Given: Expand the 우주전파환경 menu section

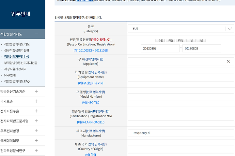Looking at the screenshot, I should pyautogui.click(x=37, y=131).
